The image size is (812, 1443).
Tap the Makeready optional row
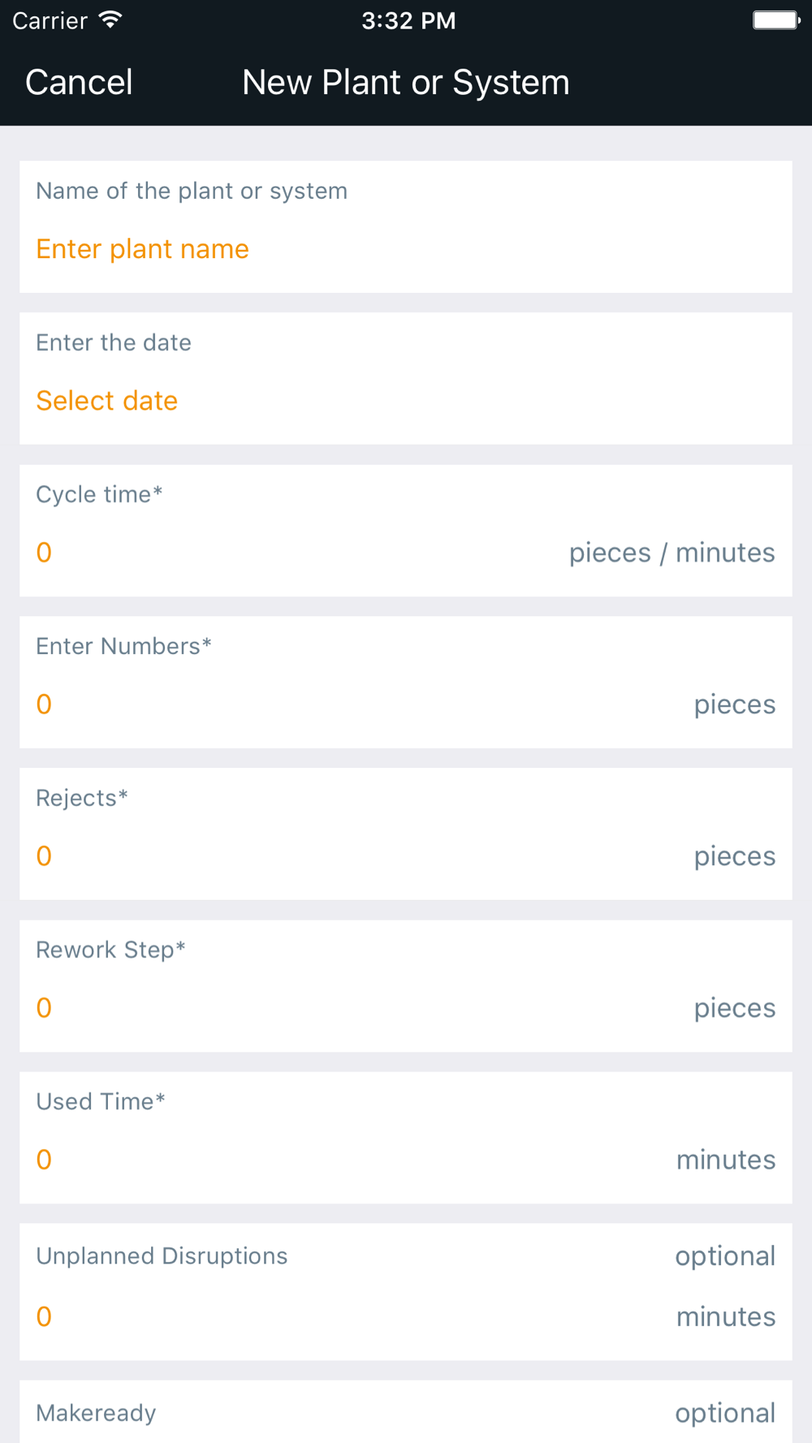(406, 1412)
